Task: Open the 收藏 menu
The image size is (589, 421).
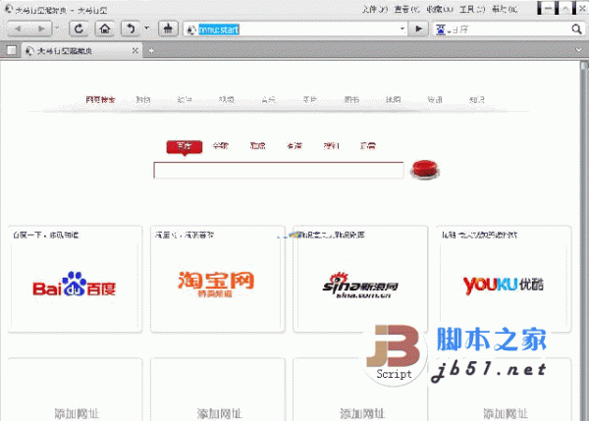Action: (x=440, y=9)
